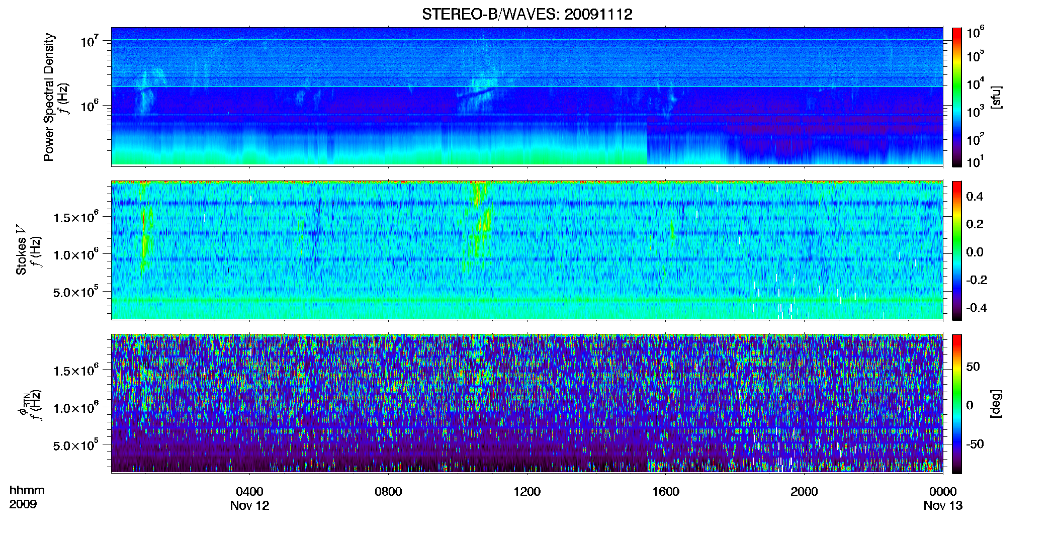Click the 2009 year label
The height and width of the screenshot is (543, 1054).
point(23,504)
